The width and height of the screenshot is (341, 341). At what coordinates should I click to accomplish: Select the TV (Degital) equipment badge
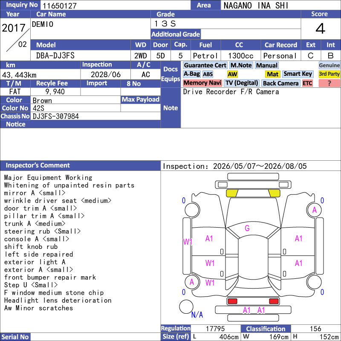[x=242, y=83]
